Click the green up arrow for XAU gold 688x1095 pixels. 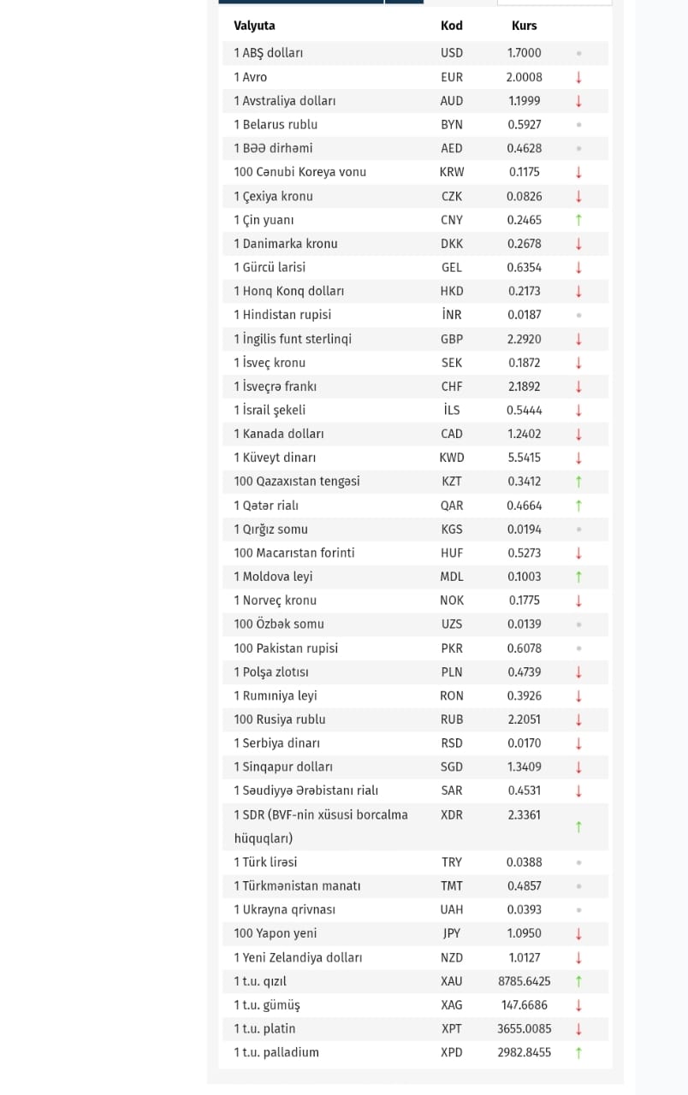tap(578, 981)
